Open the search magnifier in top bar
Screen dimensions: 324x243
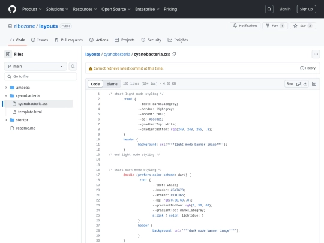click(x=269, y=9)
